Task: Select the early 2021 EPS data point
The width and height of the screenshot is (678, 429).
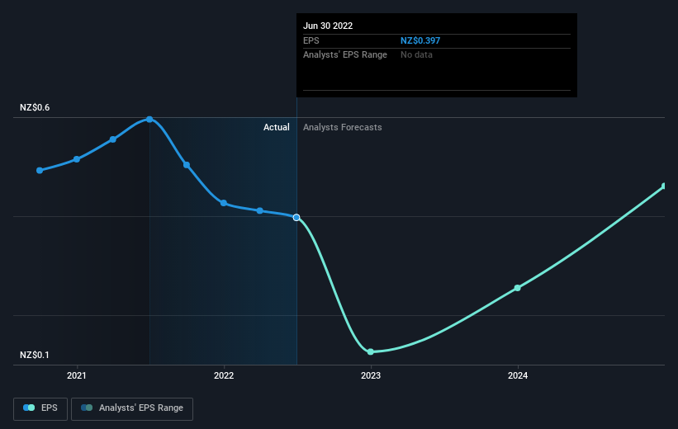Action: click(x=77, y=159)
